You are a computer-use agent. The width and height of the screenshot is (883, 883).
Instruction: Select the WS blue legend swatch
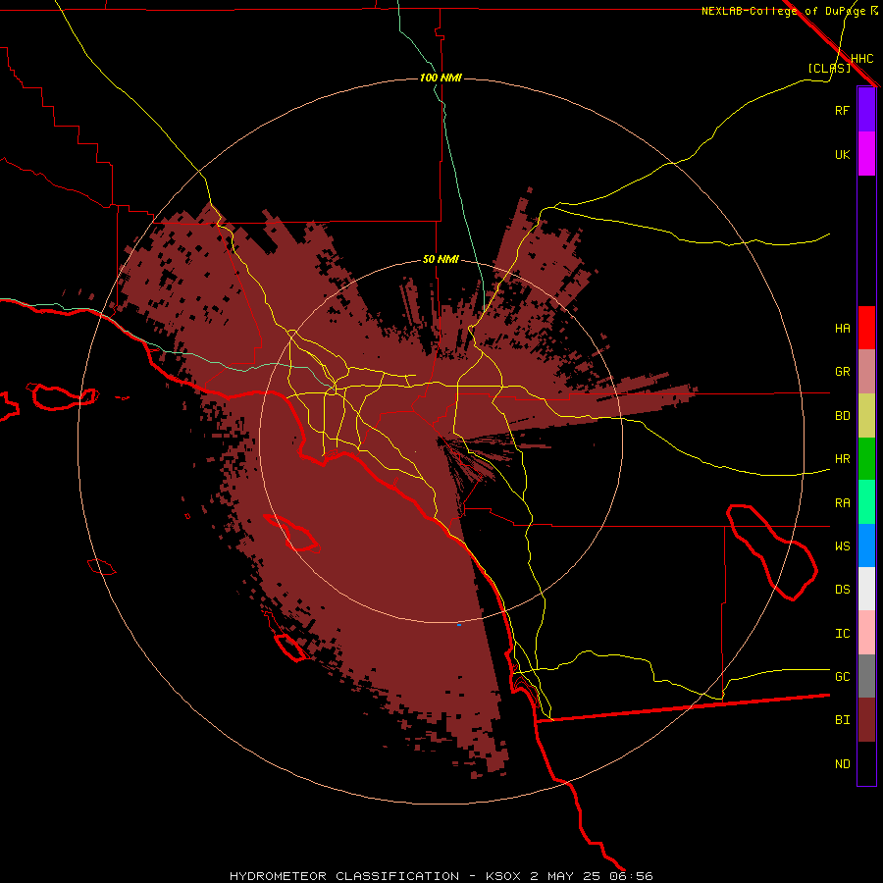pyautogui.click(x=866, y=545)
